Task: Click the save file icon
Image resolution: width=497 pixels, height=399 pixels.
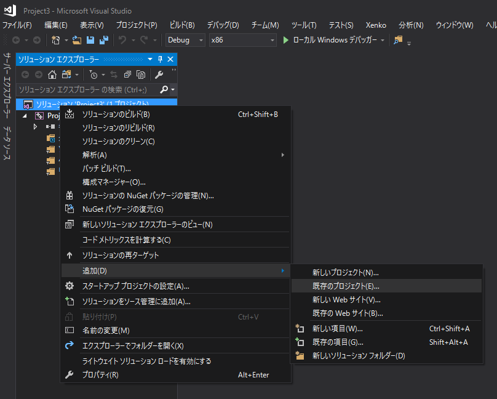Action: click(90, 40)
